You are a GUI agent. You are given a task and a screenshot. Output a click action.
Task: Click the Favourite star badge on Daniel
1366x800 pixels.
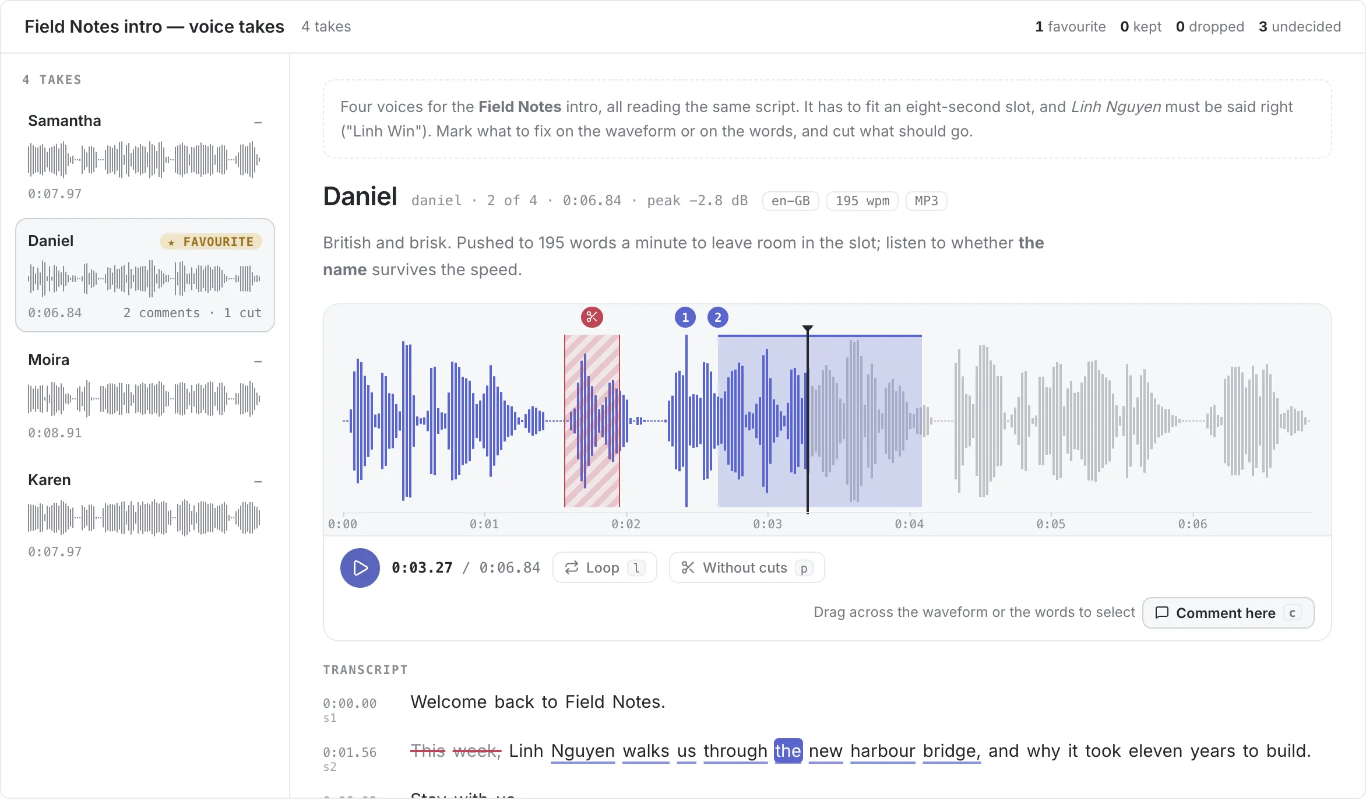[x=211, y=241]
